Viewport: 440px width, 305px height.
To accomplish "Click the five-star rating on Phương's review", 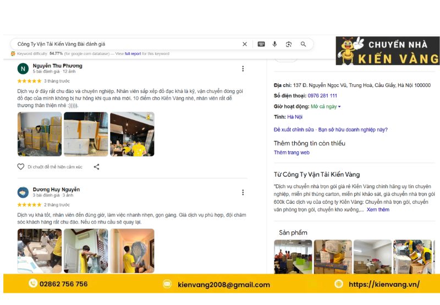I will coord(29,81).
